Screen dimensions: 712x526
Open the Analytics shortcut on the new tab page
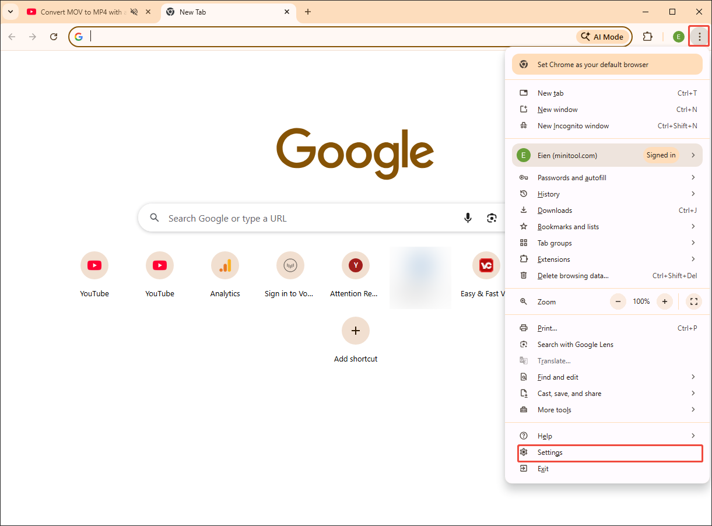point(225,265)
